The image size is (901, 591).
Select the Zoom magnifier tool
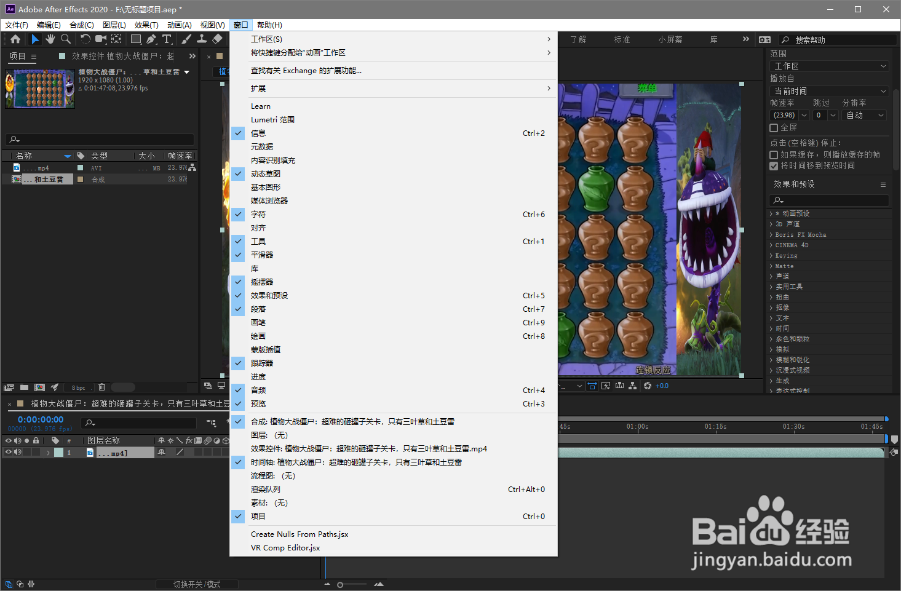66,39
